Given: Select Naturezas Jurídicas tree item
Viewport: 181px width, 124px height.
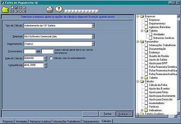Looking at the screenshot, I should pos(164,38).
